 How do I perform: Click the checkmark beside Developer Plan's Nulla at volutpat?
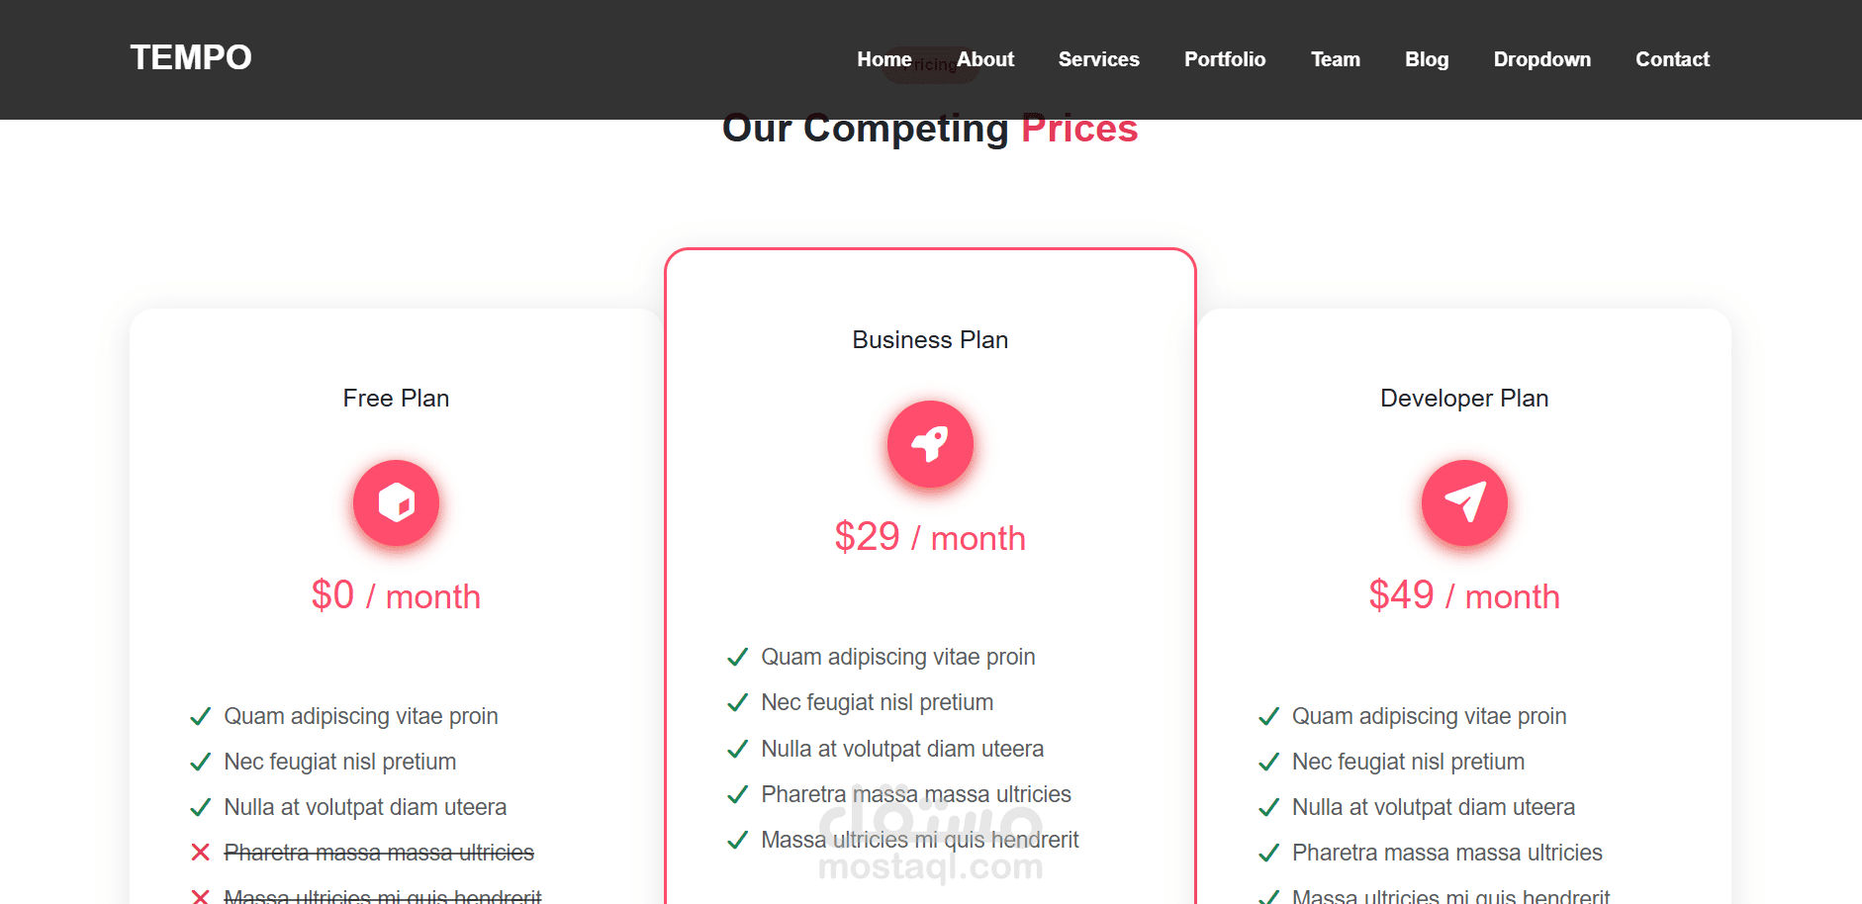1268,807
